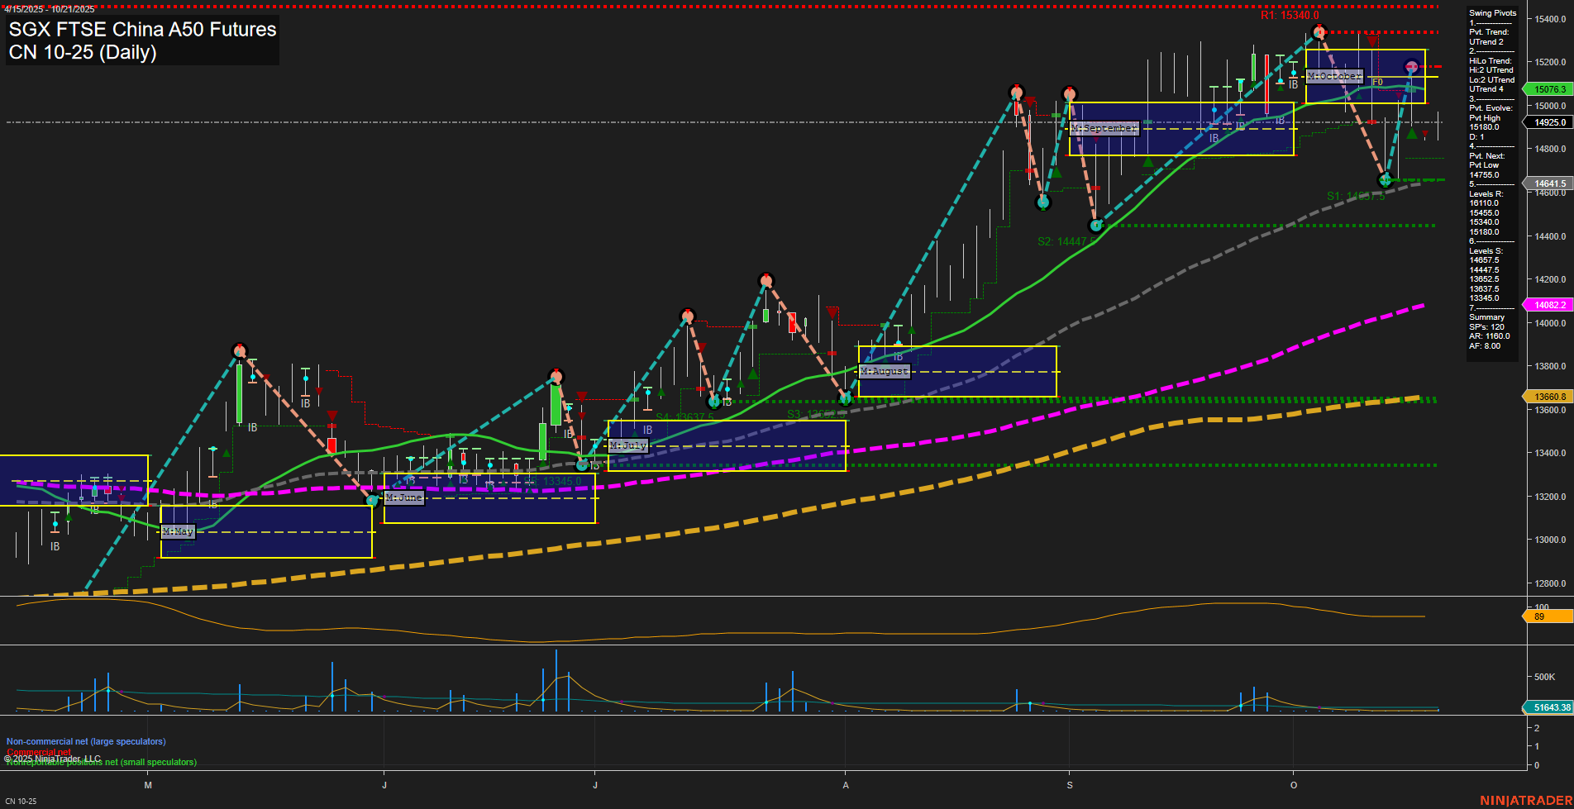Image resolution: width=1574 pixels, height=809 pixels.
Task: Click the M:May monthly label
Action: tap(178, 531)
